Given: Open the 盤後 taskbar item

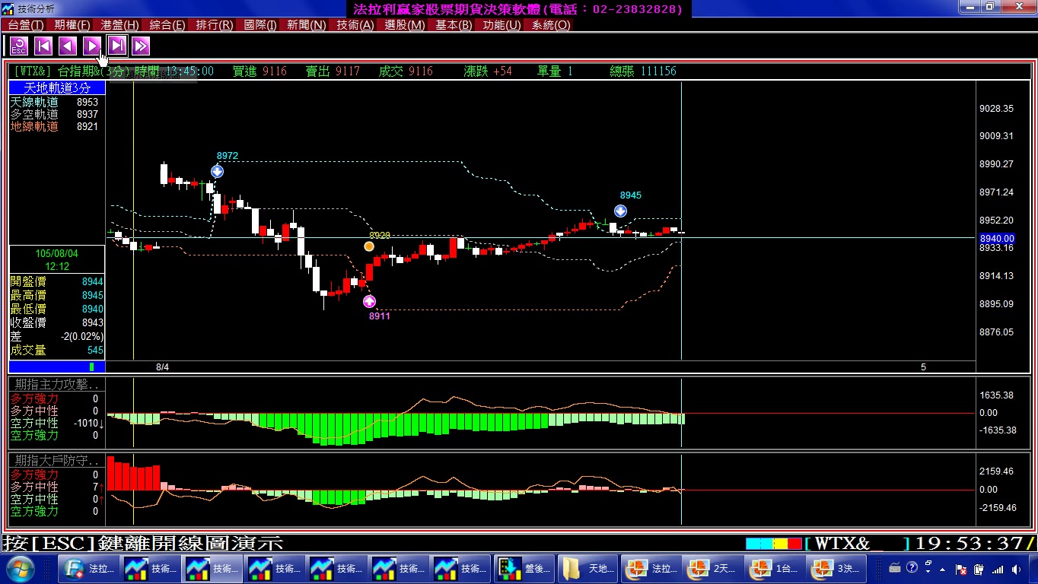Looking at the screenshot, I should coord(524,568).
